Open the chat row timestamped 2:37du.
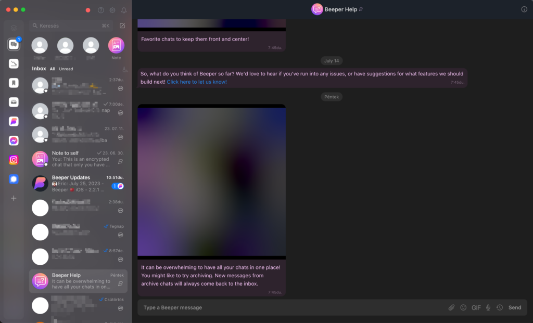This screenshot has width=533, height=323. click(78, 86)
